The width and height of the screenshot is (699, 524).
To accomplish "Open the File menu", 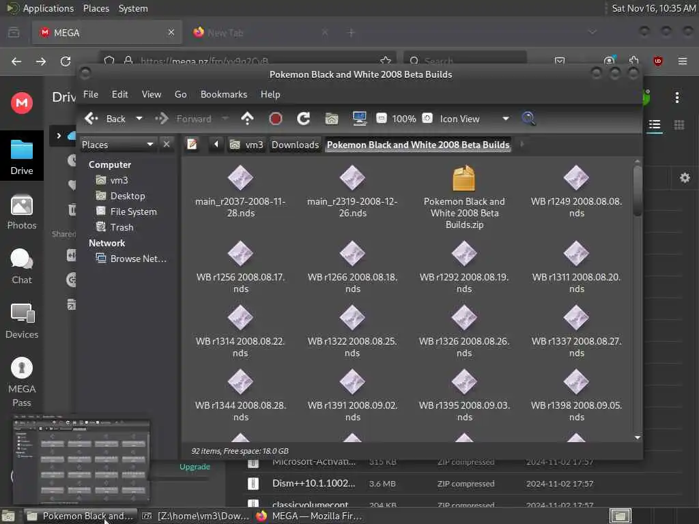I will point(91,94).
